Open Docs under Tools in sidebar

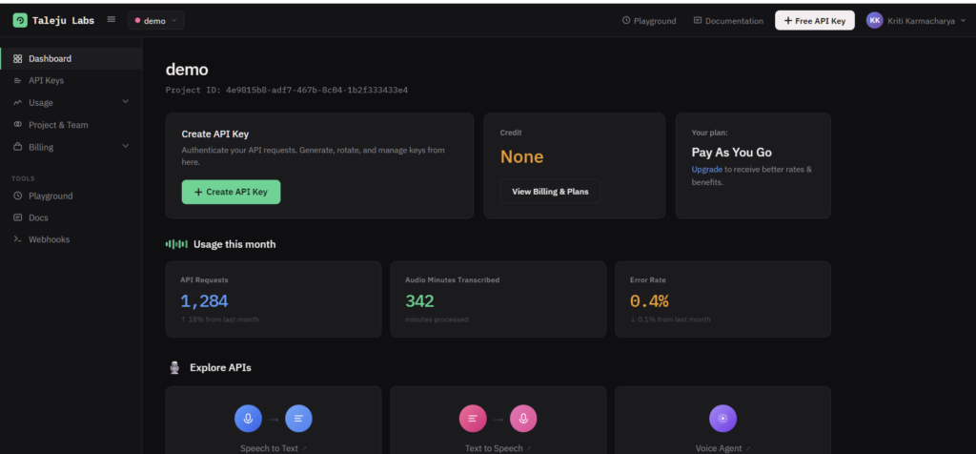[x=38, y=217]
